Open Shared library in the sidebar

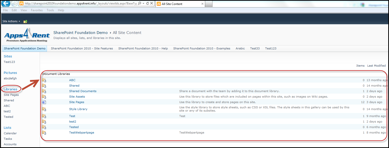coord(9,100)
